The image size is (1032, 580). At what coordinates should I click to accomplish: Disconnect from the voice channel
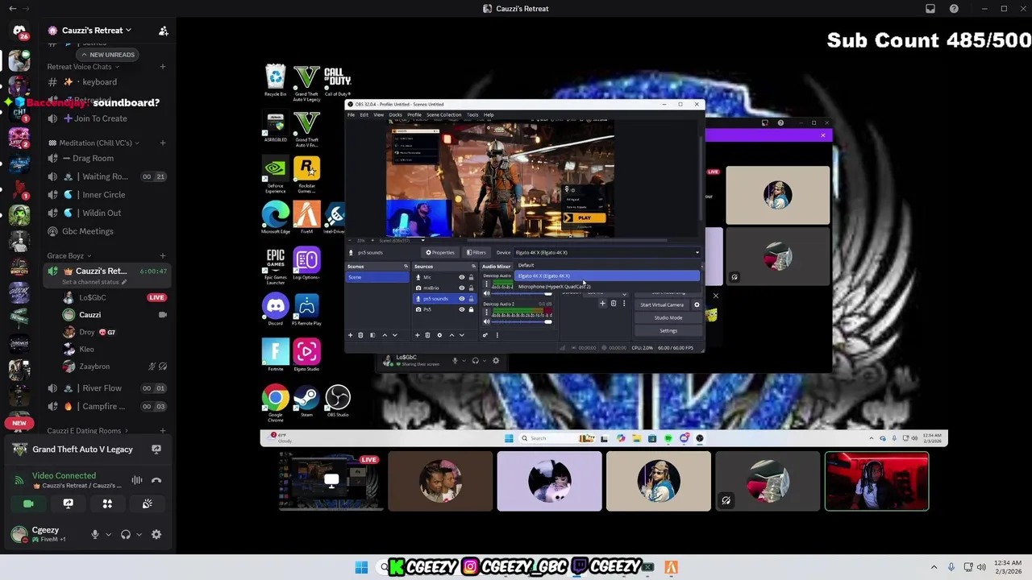coord(156,480)
